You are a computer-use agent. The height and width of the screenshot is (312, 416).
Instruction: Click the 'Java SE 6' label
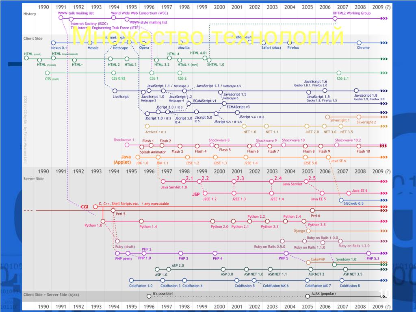pos(338,161)
